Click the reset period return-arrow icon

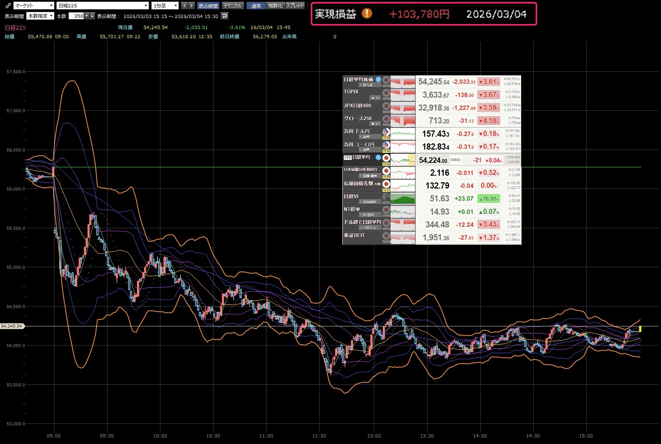coord(225,16)
